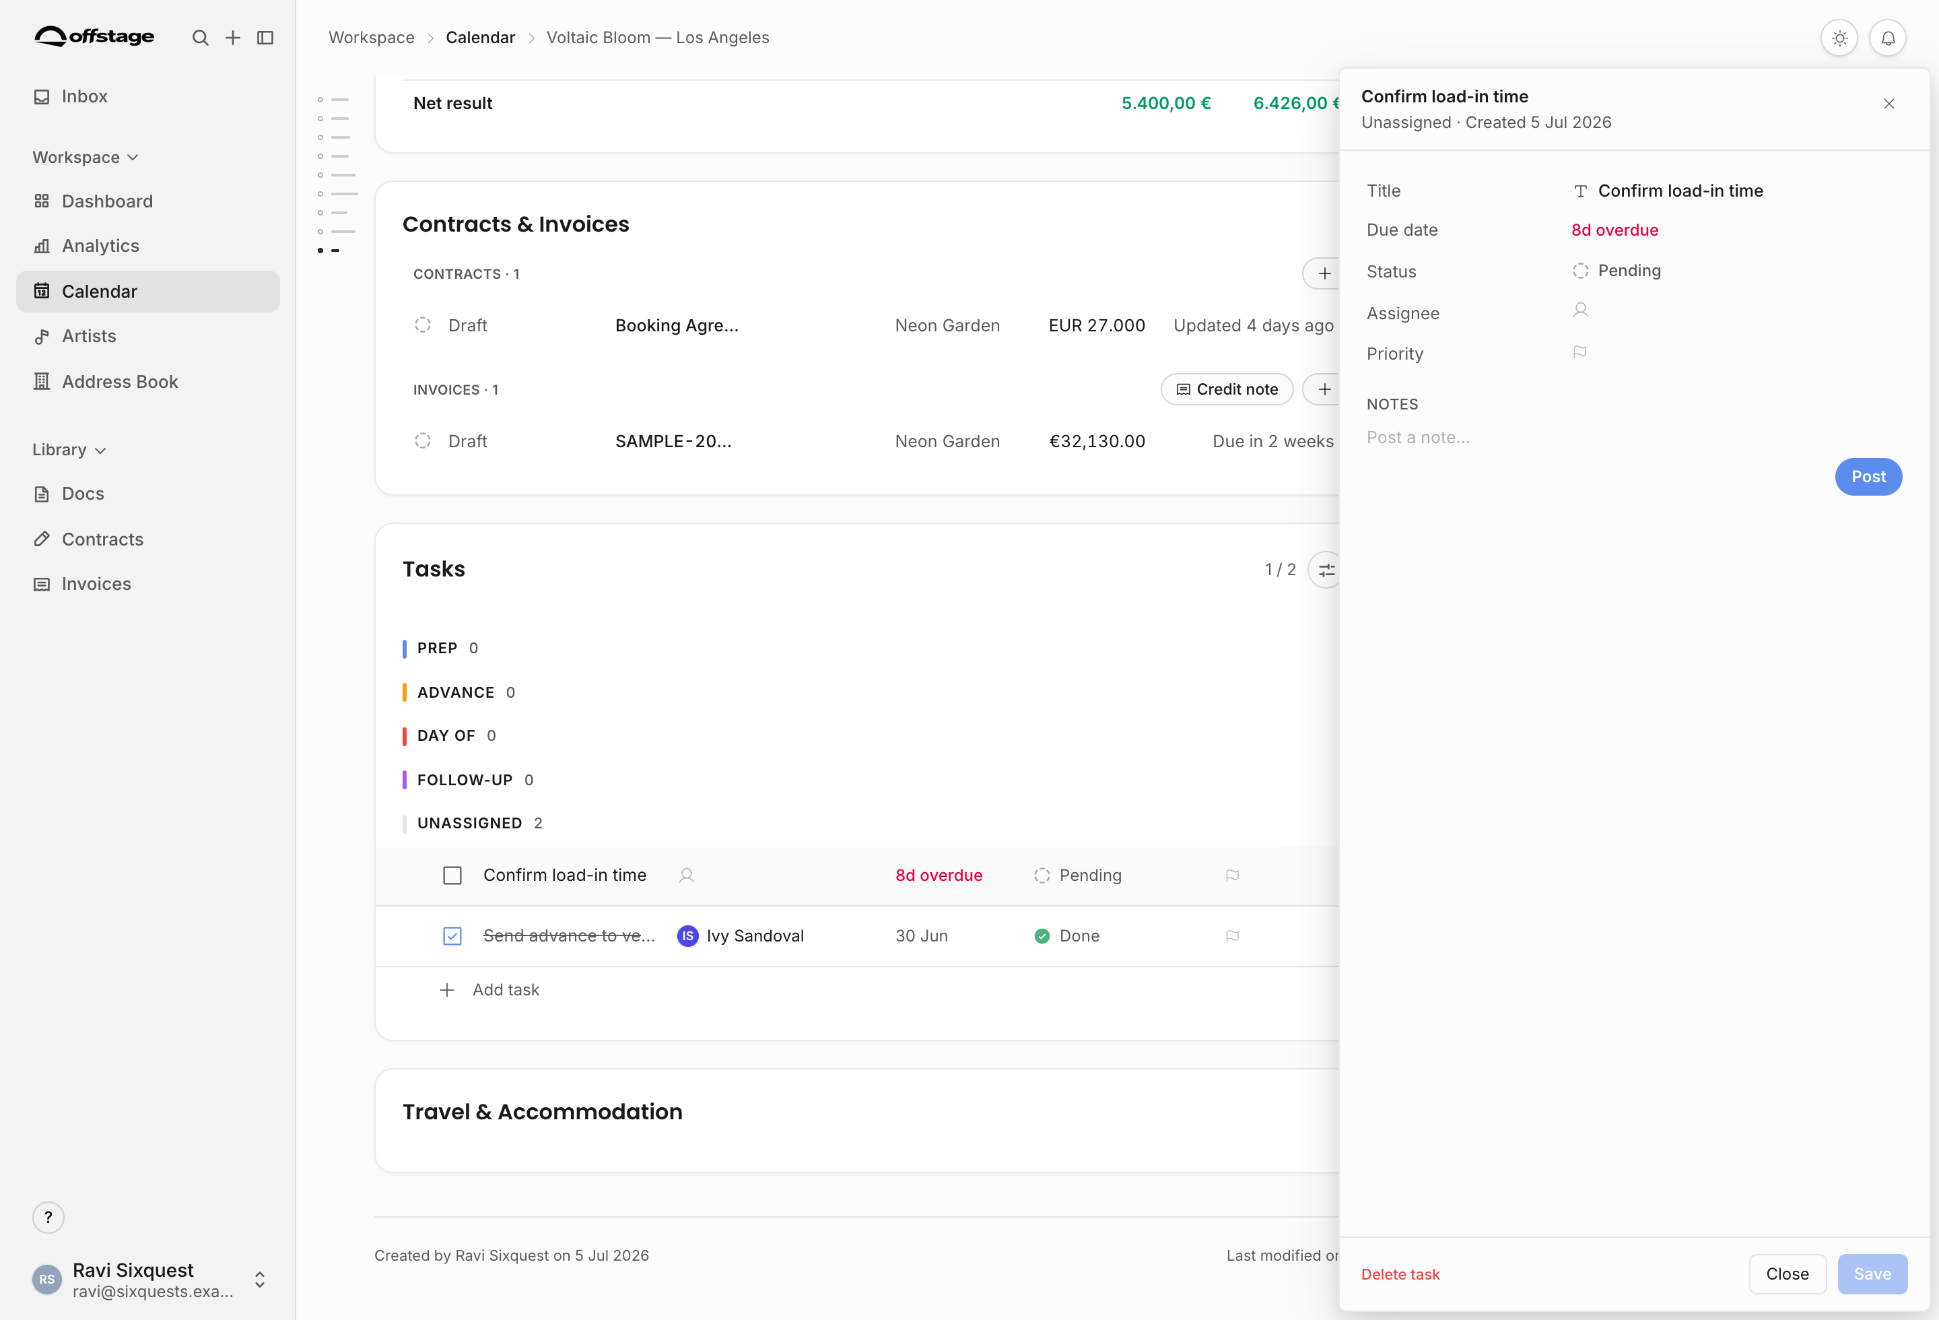Click the Draft status icon on Booking Agreement

click(423, 325)
